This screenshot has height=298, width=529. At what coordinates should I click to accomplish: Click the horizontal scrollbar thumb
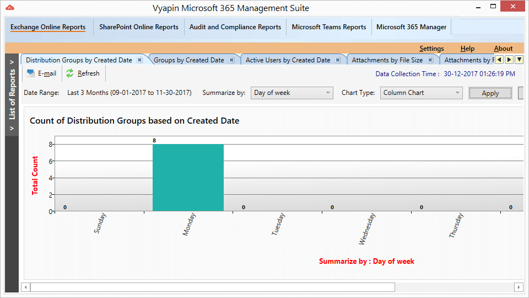click(x=213, y=287)
